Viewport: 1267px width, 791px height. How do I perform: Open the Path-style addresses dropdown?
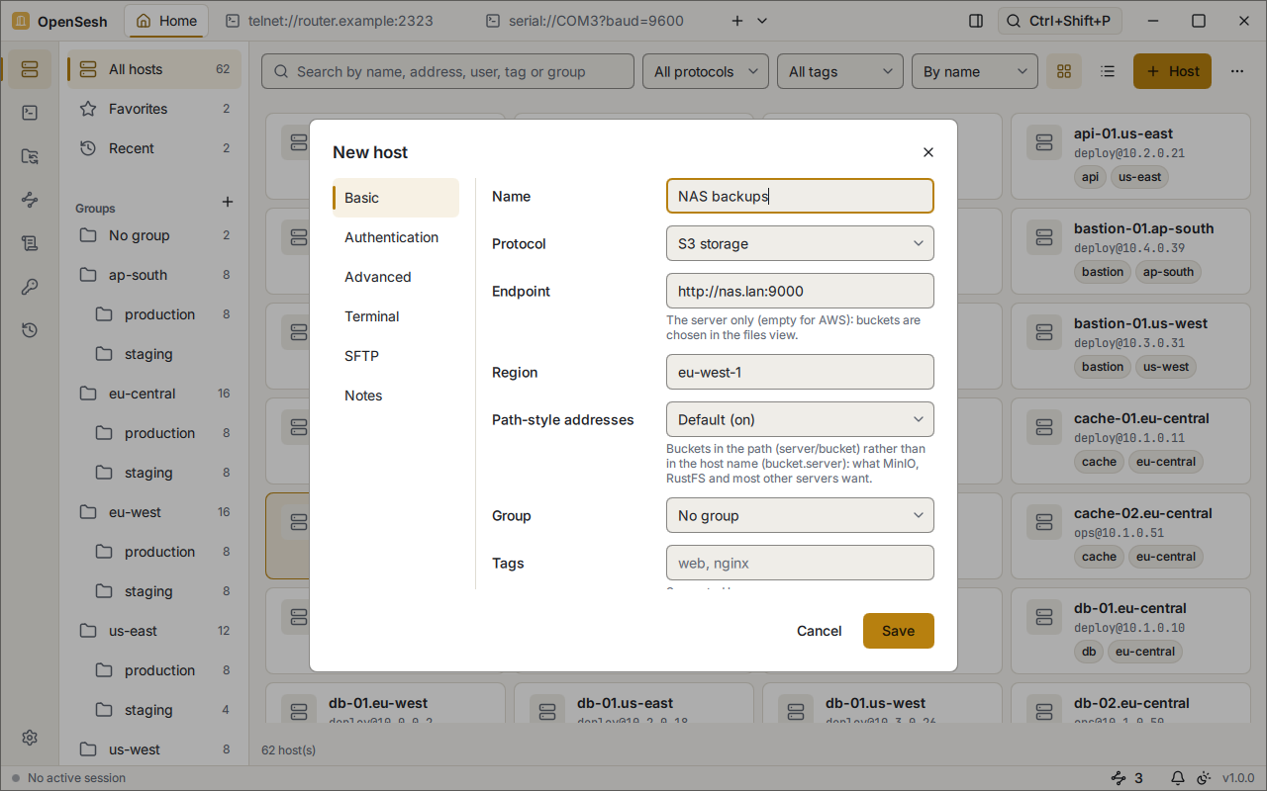[800, 419]
